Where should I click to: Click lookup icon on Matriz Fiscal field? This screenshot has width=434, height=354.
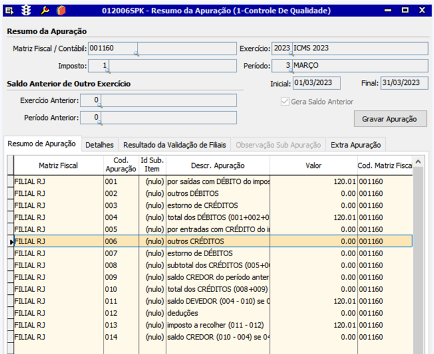click(136, 53)
